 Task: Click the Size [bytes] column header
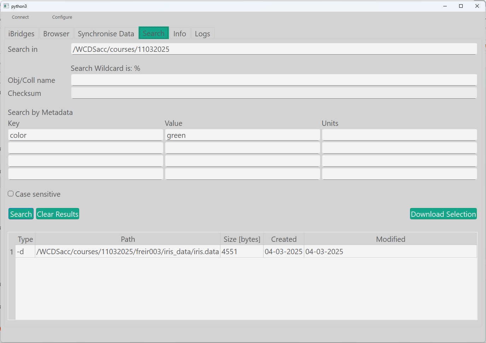[x=242, y=239]
